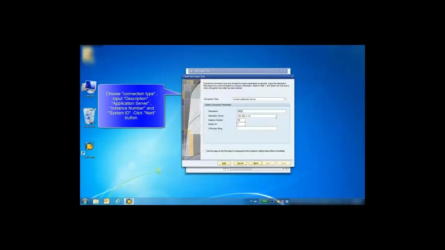Click the Application Server input field
This screenshot has height=250, width=445.
pyautogui.click(x=257, y=116)
